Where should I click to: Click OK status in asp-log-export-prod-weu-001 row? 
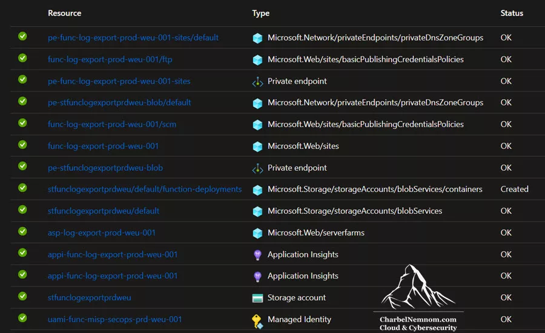tap(506, 232)
